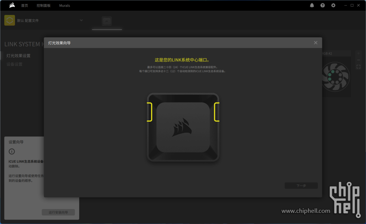
Task: Maximize the iCUE window
Action: pyautogui.click(x=352, y=5)
